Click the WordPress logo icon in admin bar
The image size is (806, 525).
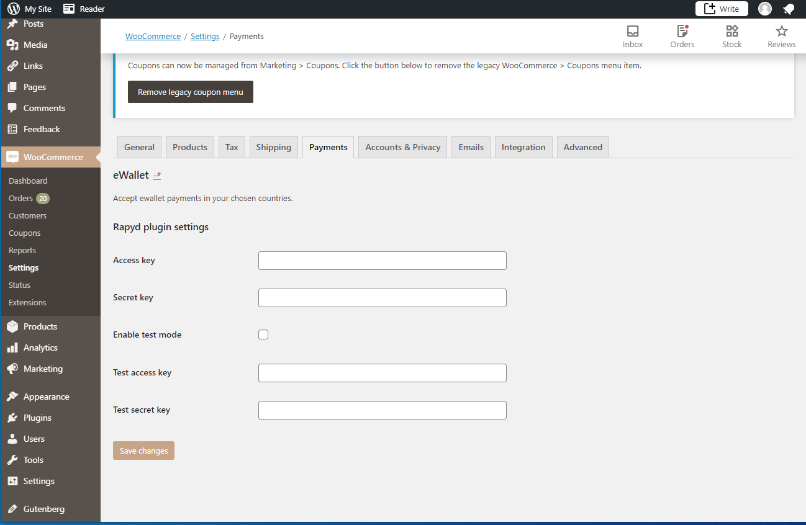(x=14, y=9)
